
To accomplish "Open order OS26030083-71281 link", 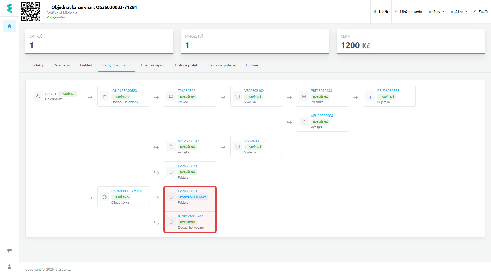I will 127,191.
